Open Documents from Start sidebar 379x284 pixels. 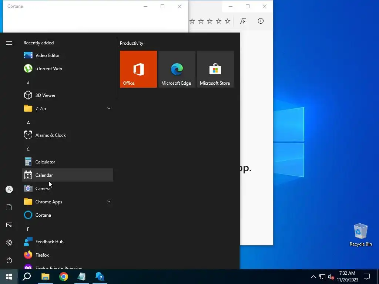point(9,207)
